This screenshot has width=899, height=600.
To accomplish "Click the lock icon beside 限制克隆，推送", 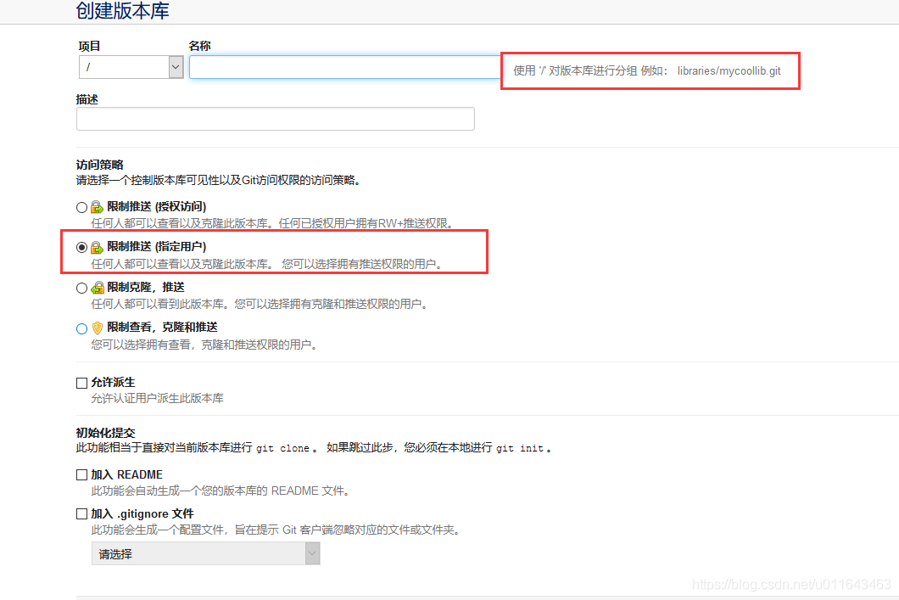I will tap(97, 288).
